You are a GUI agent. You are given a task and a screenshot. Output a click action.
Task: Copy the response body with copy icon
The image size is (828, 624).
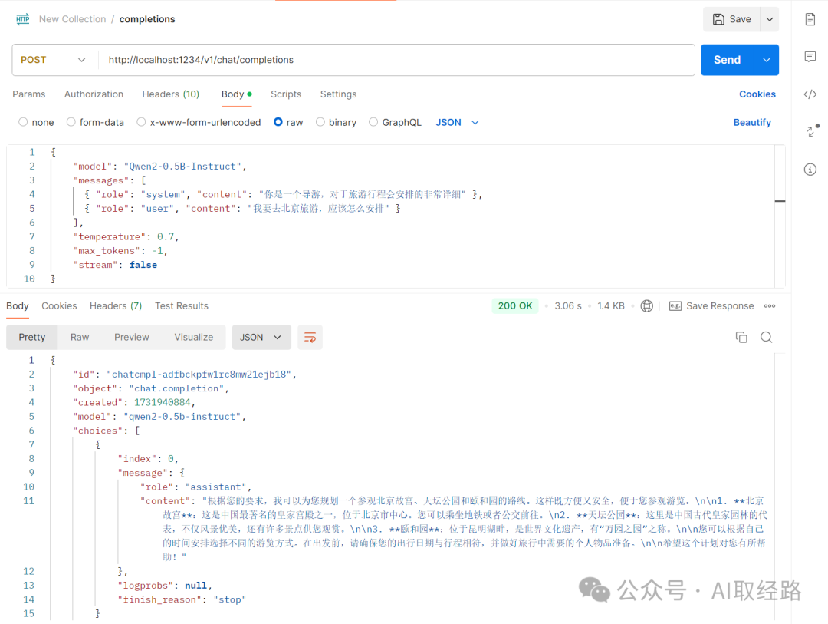click(x=741, y=338)
